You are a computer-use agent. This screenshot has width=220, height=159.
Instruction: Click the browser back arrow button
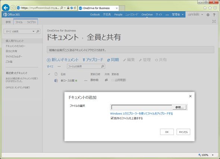click(x=6, y=8)
